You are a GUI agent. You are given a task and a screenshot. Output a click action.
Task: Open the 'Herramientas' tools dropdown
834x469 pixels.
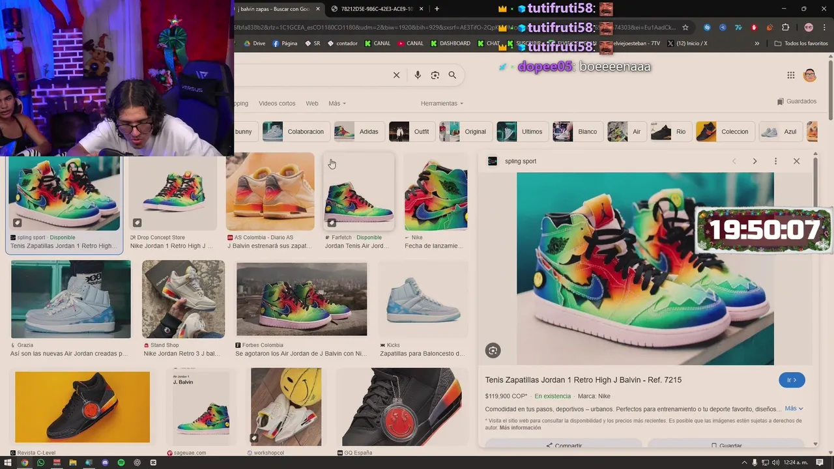point(442,104)
